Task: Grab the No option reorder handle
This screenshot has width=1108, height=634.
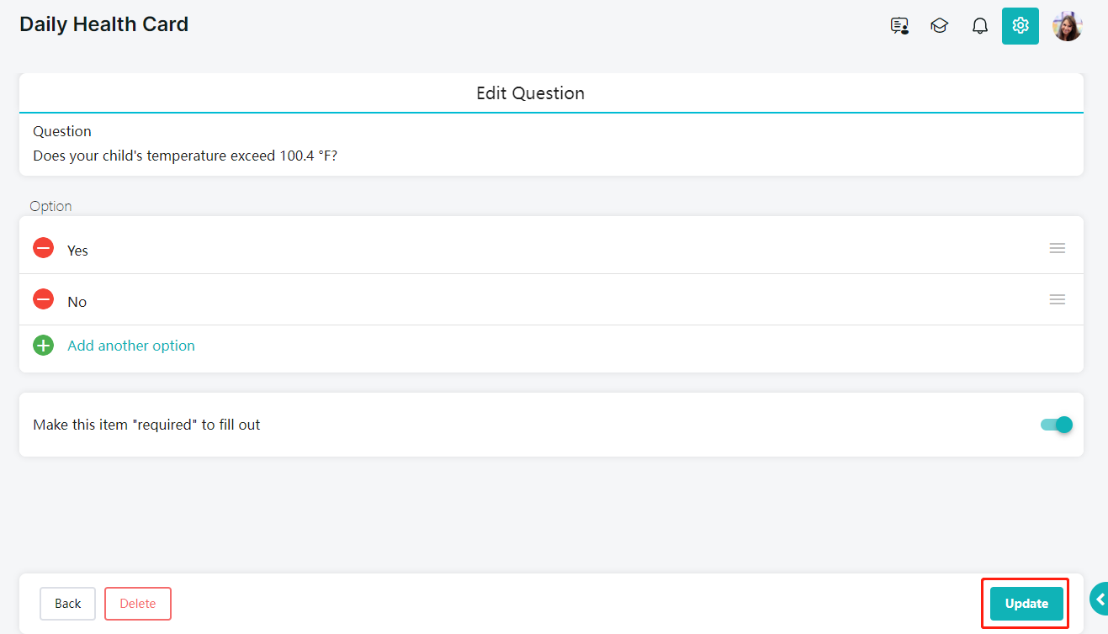Action: click(x=1058, y=299)
